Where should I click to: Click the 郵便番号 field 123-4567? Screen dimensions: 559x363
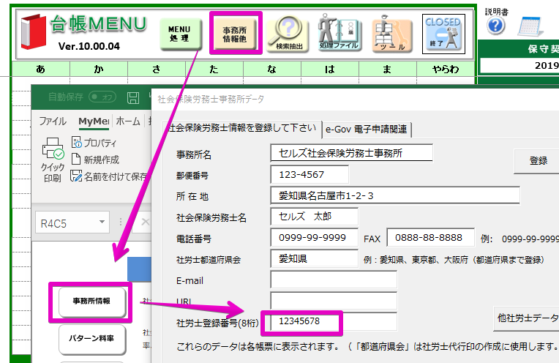pyautogui.click(x=309, y=175)
